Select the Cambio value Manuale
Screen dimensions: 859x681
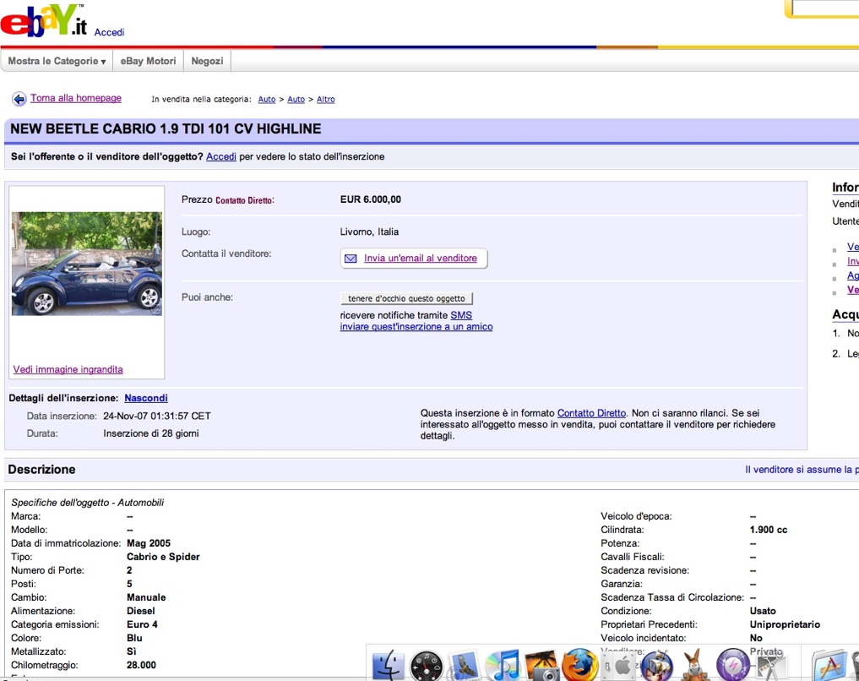click(x=146, y=597)
